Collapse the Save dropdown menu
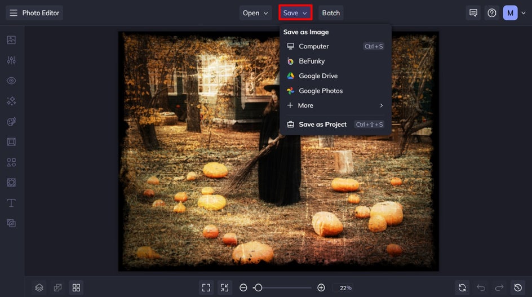Image resolution: width=532 pixels, height=297 pixels. [x=295, y=13]
